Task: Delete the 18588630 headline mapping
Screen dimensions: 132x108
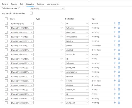Action: 119,76
